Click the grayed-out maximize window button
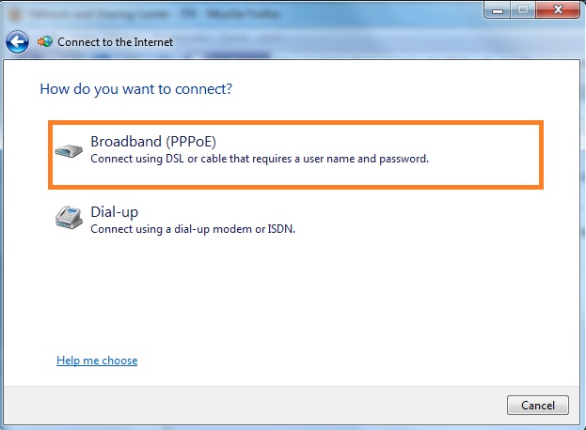The width and height of the screenshot is (586, 430). coord(523,10)
